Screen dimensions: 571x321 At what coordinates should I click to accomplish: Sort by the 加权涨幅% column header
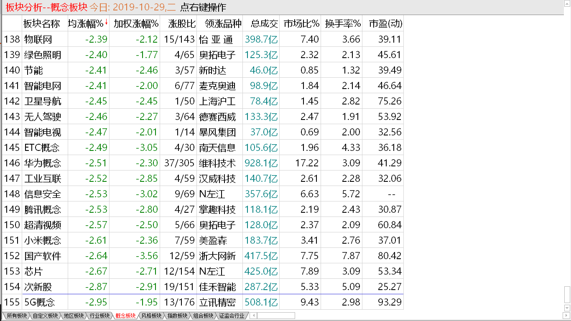(x=136, y=23)
